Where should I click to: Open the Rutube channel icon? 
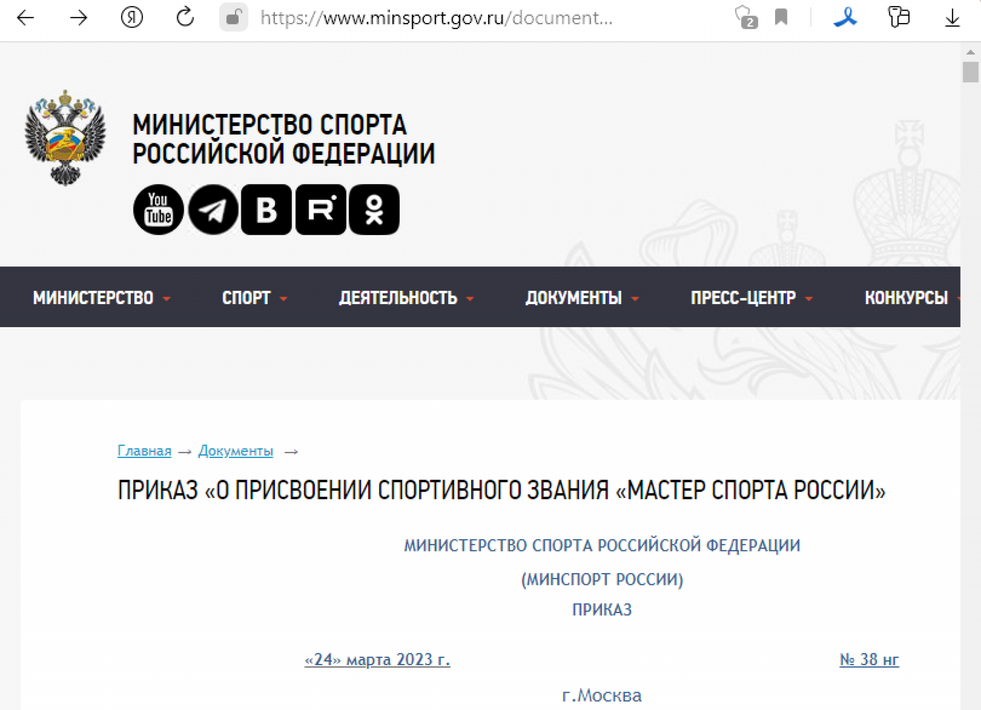coord(321,210)
